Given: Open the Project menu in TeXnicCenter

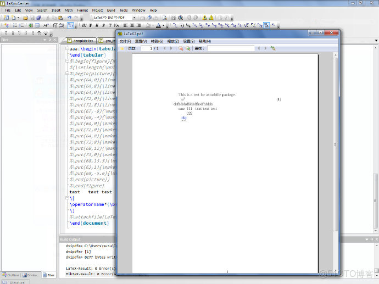Looking at the screenshot, I should (x=97, y=10).
